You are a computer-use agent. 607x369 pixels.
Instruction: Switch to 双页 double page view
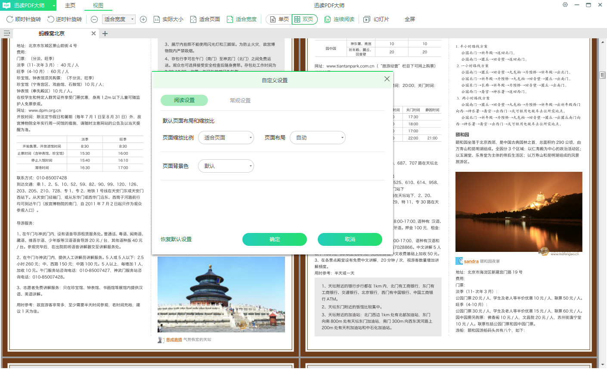point(304,19)
